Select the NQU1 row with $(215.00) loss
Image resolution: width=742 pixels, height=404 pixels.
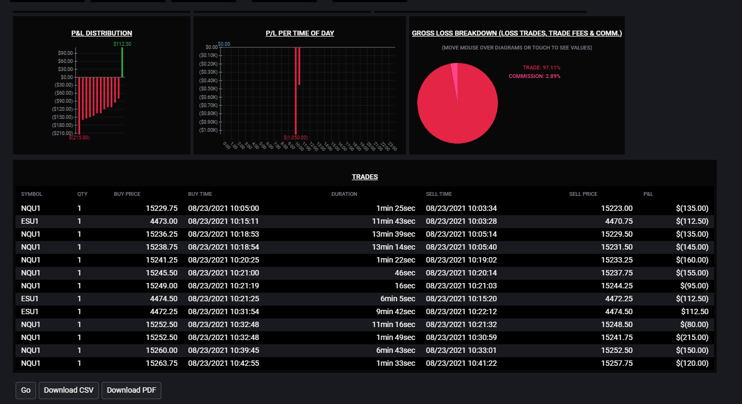tap(365, 337)
